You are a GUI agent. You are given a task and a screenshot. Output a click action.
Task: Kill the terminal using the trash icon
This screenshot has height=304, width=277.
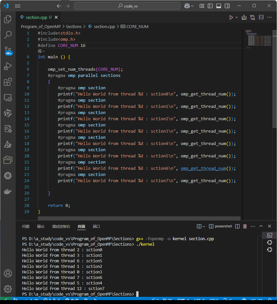point(245,226)
